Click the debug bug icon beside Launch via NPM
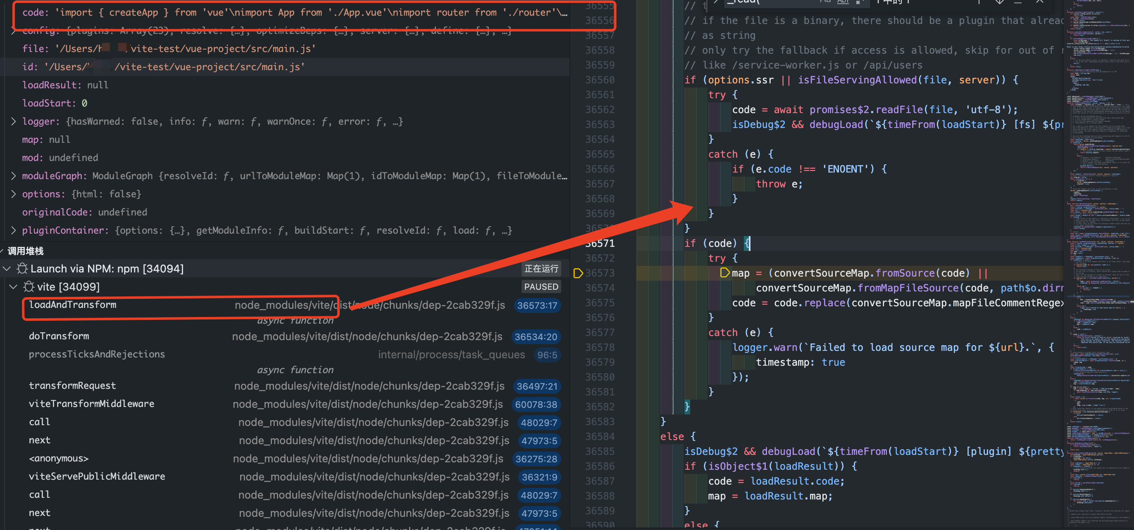Screen dimensions: 1134x530 (x=22, y=268)
